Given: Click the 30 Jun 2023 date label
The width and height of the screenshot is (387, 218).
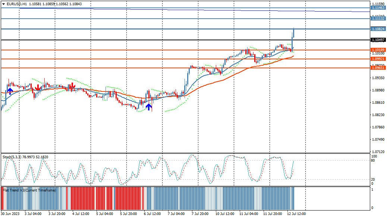Looking at the screenshot, I should click(x=10, y=214).
